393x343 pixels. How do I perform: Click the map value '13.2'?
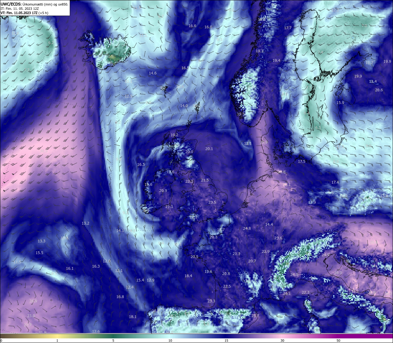85,223
